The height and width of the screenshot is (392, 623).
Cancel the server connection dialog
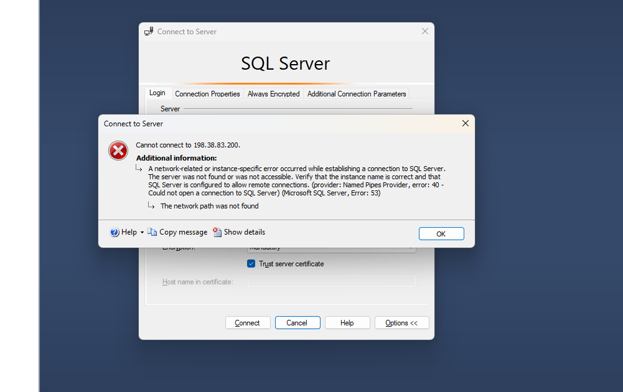[x=297, y=323]
